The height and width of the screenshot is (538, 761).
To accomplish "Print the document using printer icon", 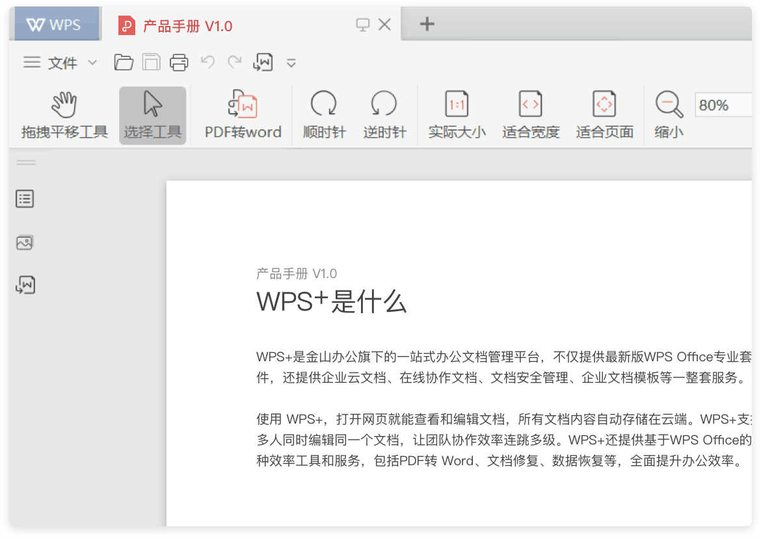I will [x=179, y=62].
